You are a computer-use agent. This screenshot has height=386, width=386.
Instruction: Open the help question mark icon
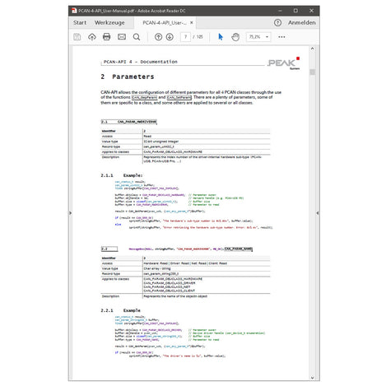tap(277, 23)
